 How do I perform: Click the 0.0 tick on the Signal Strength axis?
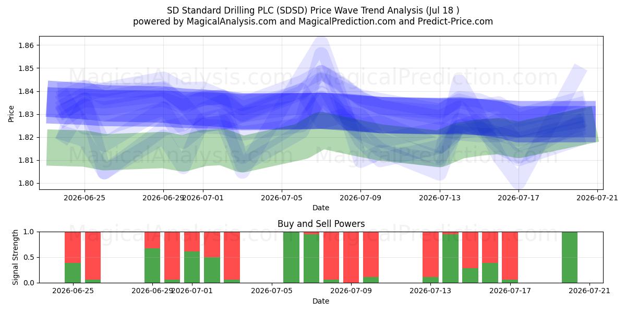[28, 283]
